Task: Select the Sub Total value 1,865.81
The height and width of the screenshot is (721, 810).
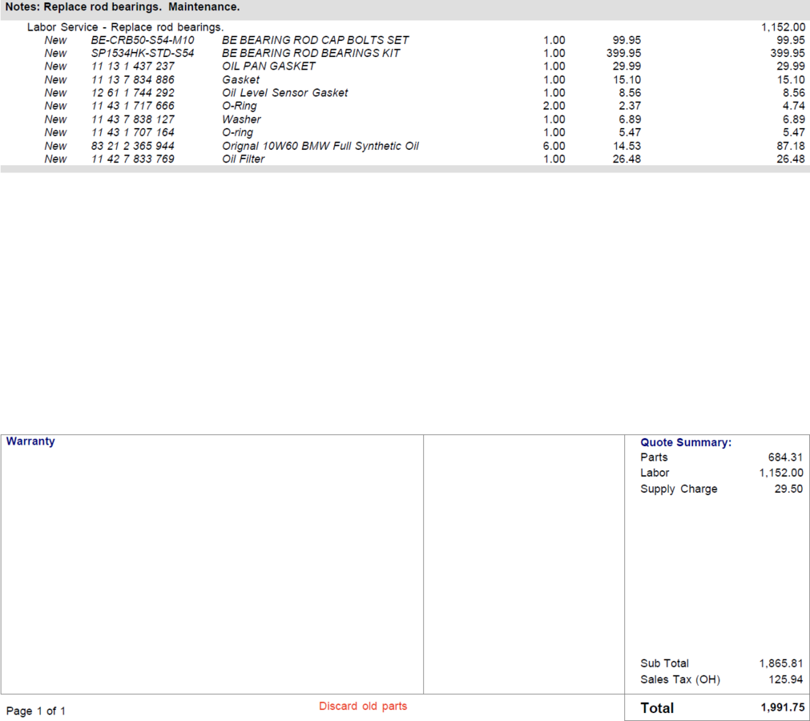Action: coord(780,663)
